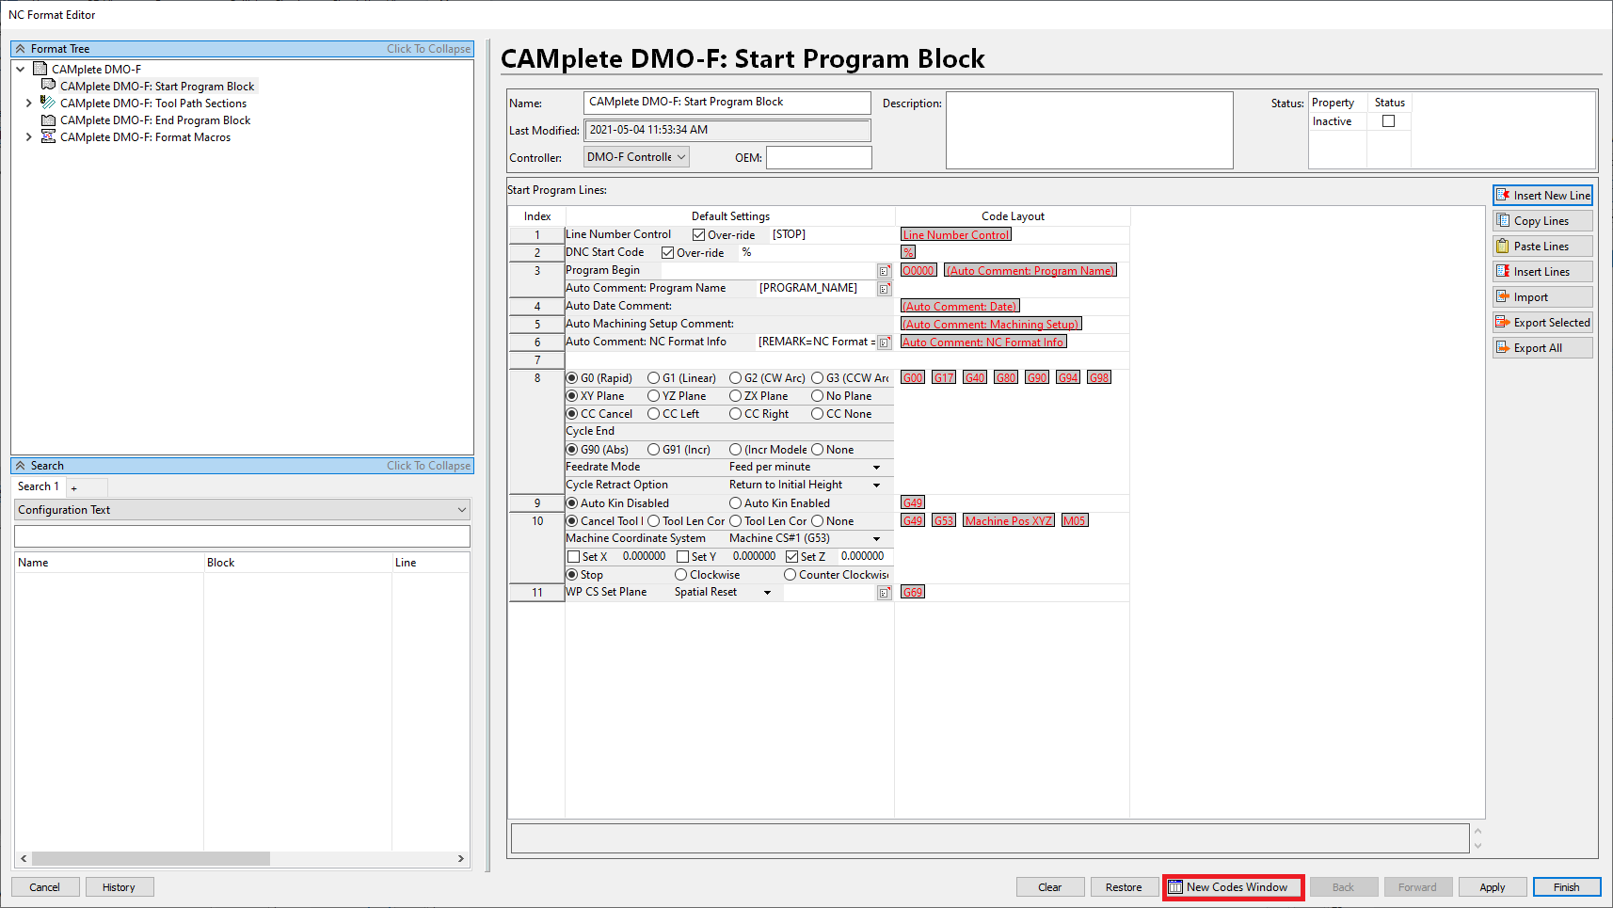1613x908 pixels.
Task: Toggle the Inactive status checkbox
Action: [x=1388, y=121]
